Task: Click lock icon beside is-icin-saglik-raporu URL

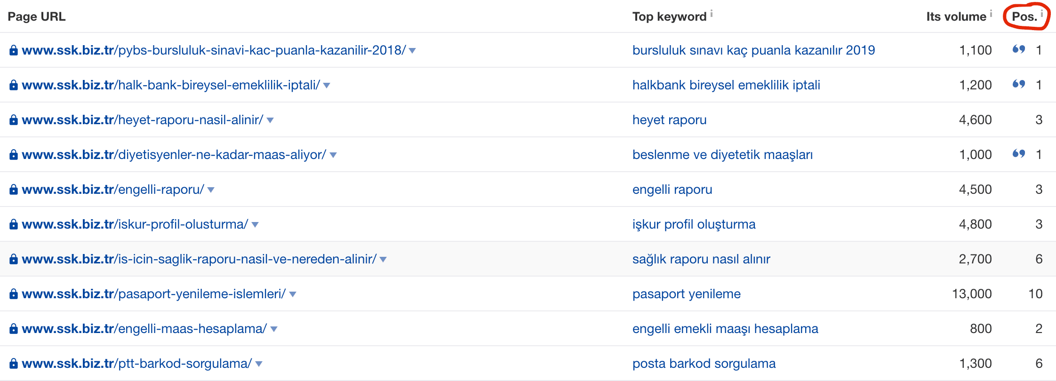Action: (x=14, y=259)
